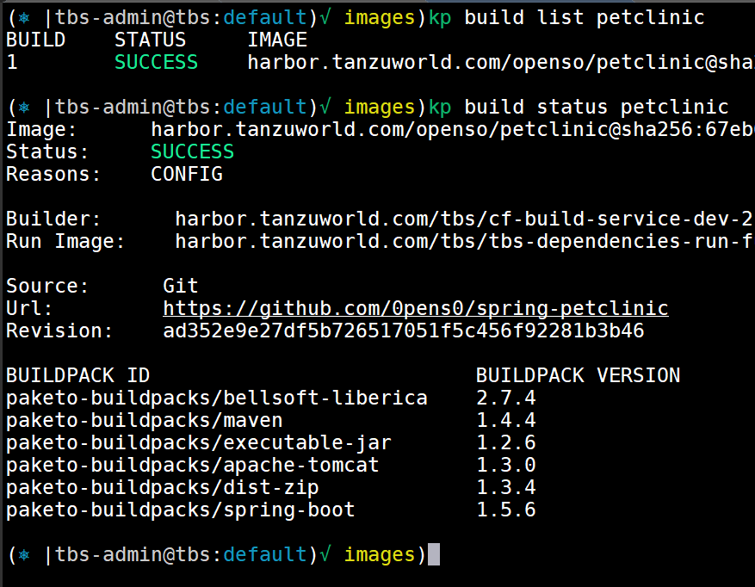Click the paketo-buildpacks/bellsoft-liberica entry

(x=216, y=398)
